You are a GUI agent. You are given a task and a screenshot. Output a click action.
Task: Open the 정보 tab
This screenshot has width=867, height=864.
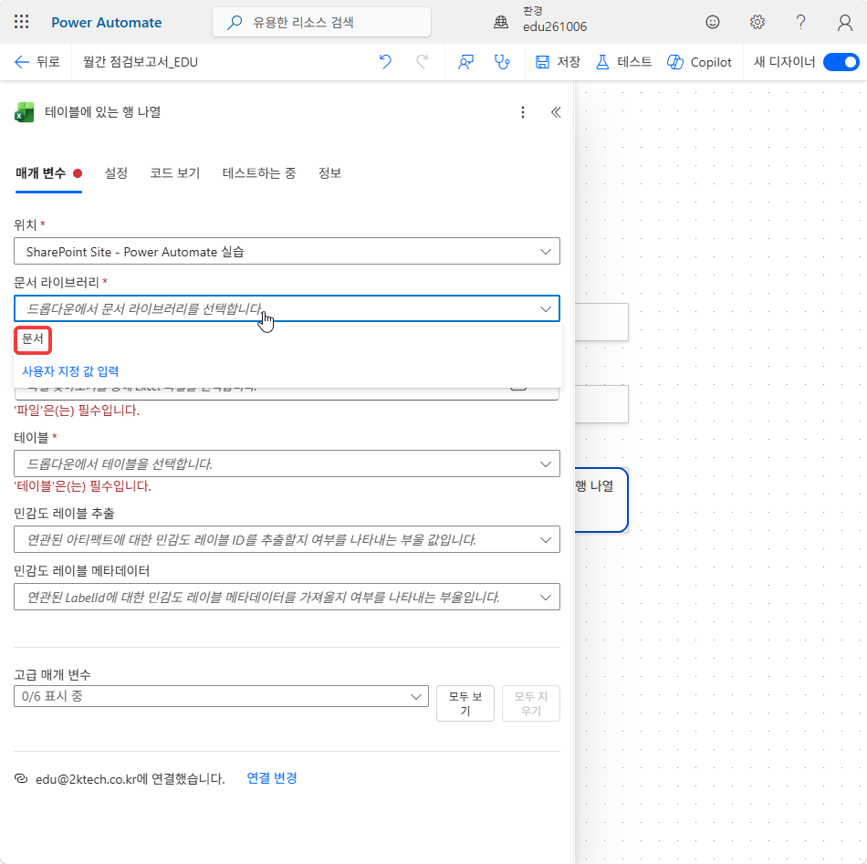[329, 173]
